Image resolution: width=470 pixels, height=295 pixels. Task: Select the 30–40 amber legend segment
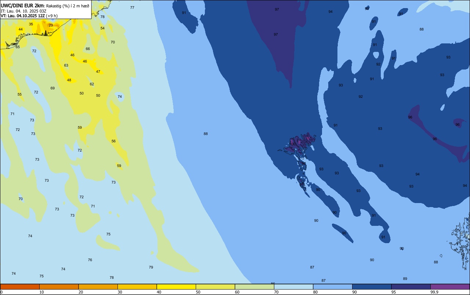pos(137,287)
